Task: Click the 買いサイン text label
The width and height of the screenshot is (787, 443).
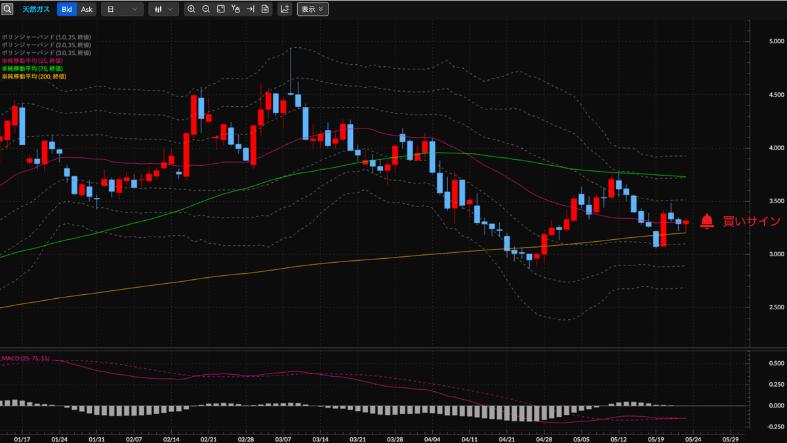Action: pyautogui.click(x=752, y=221)
